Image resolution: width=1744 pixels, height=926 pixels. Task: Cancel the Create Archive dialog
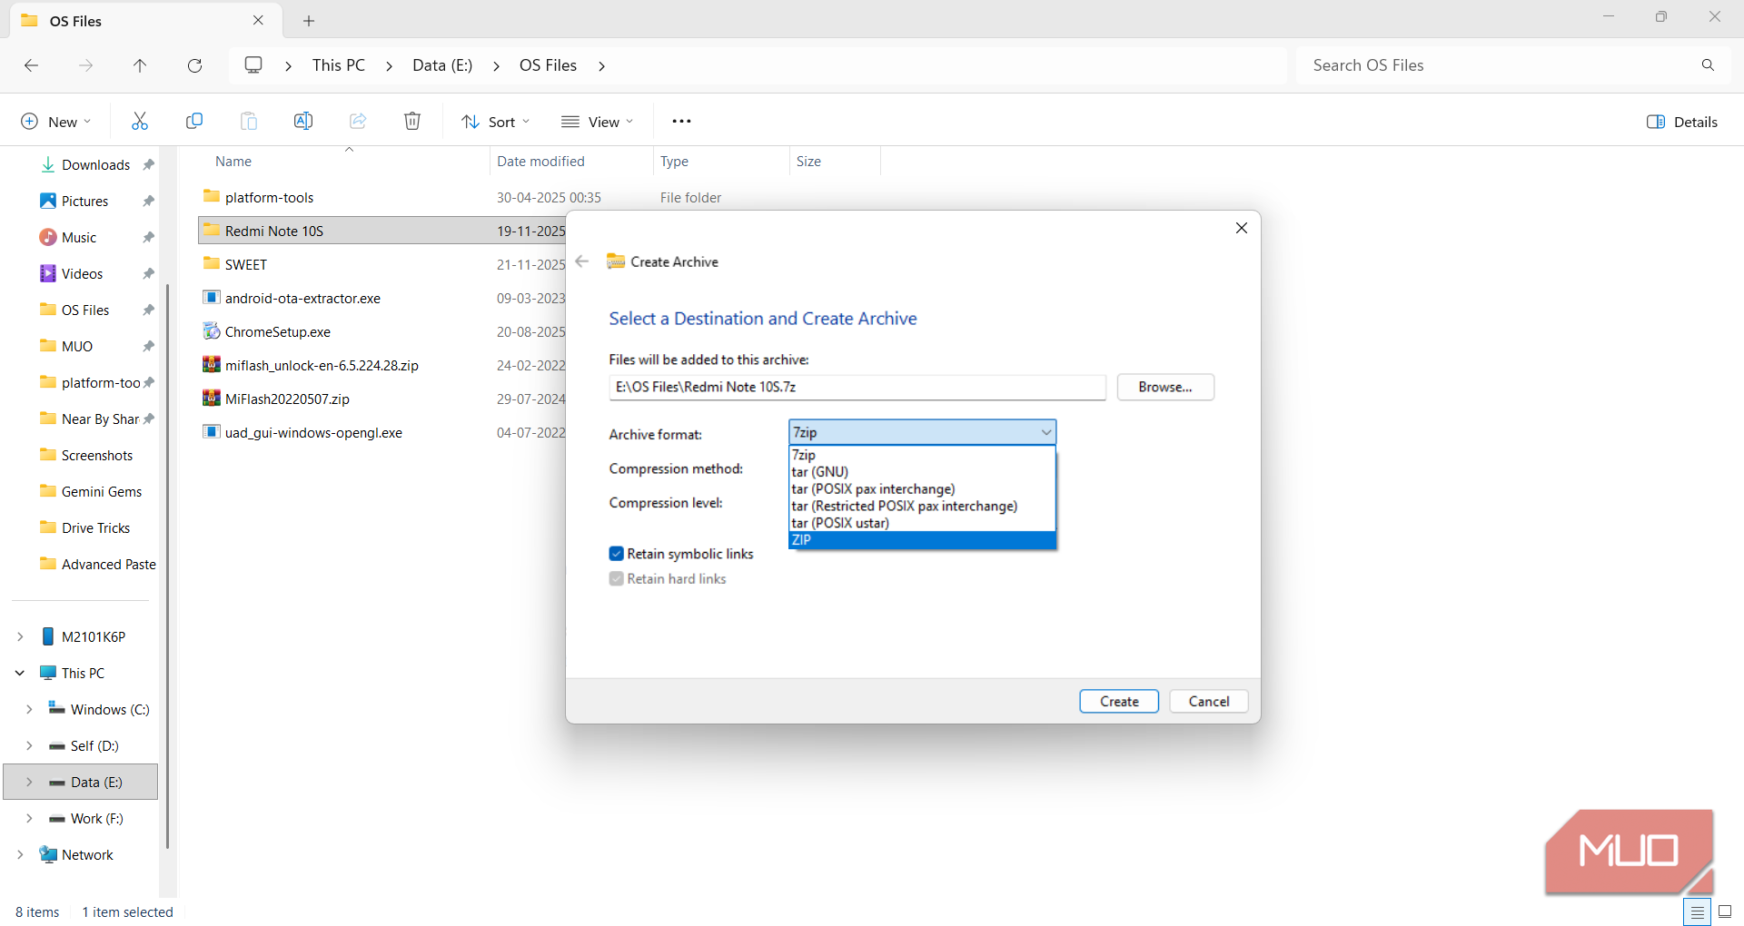tap(1209, 701)
